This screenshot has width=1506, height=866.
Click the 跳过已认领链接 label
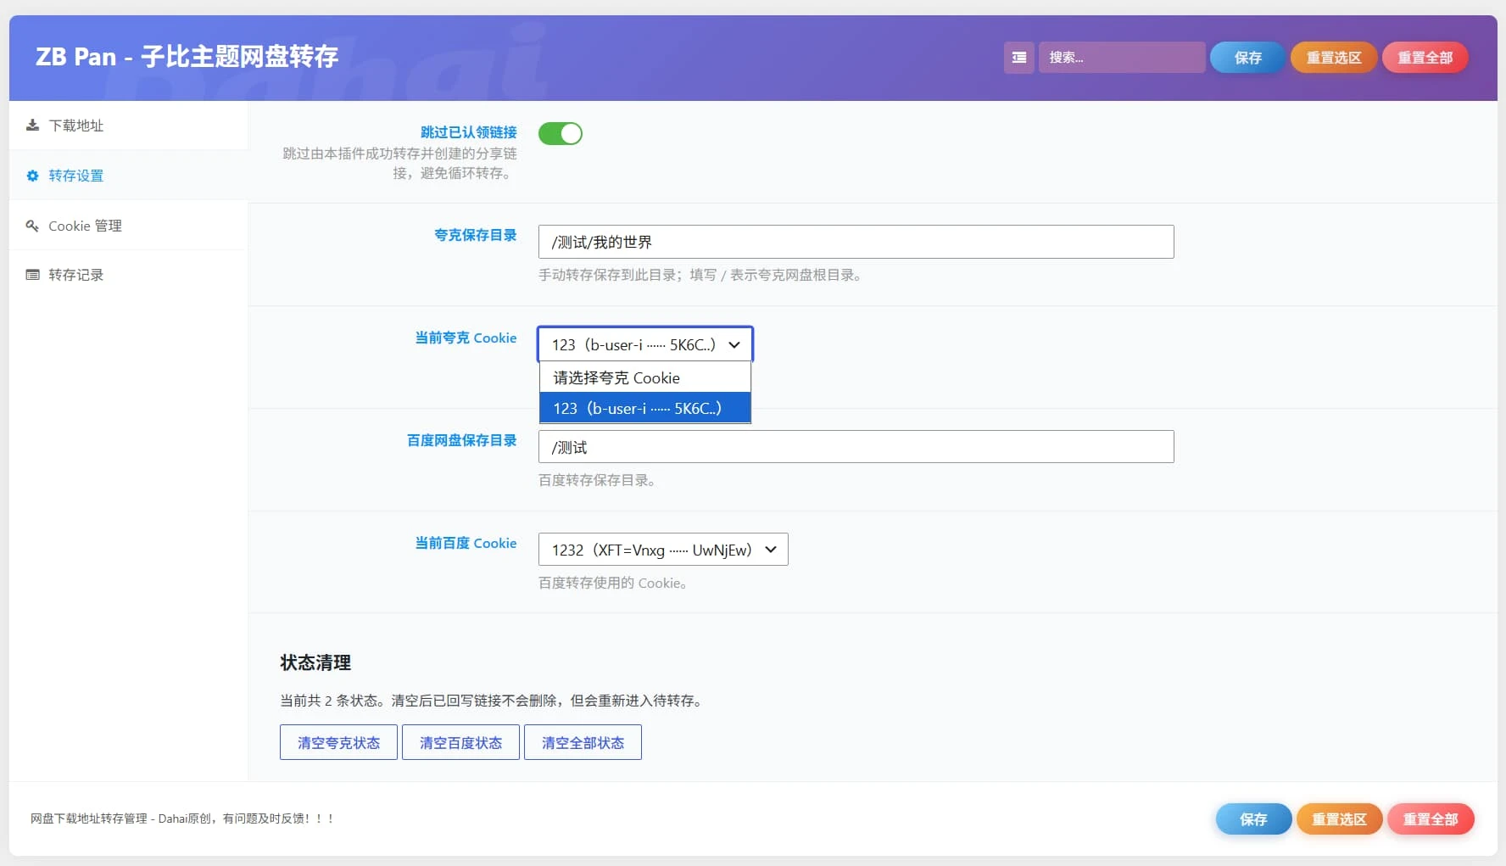(x=469, y=132)
